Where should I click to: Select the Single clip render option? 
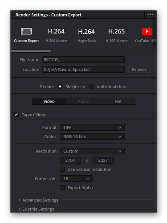(x=60, y=87)
